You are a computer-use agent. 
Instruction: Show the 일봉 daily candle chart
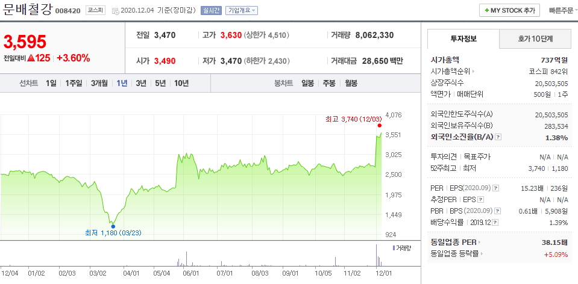point(307,83)
